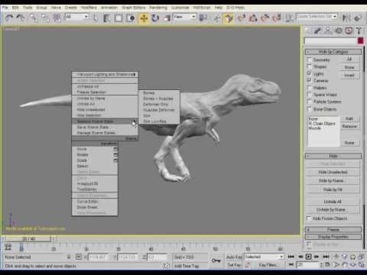Image resolution: width=367 pixels, height=275 pixels.
Task: Uncheck the Cameras category checkbox
Action: click(x=309, y=80)
